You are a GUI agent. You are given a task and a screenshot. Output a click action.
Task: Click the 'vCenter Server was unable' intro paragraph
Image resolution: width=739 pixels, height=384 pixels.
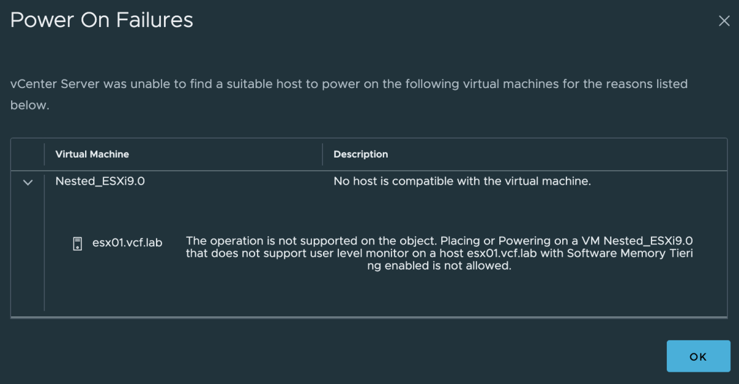349,94
